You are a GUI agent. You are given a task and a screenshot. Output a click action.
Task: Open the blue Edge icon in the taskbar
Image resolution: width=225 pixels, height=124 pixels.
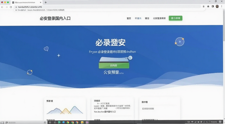(64, 122)
